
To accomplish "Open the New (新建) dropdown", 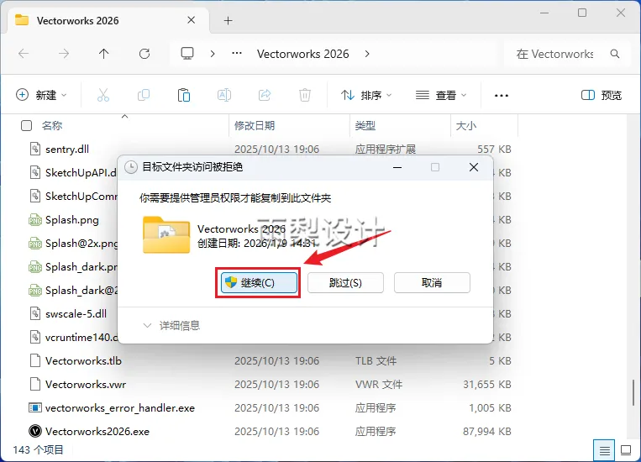I will pos(41,95).
